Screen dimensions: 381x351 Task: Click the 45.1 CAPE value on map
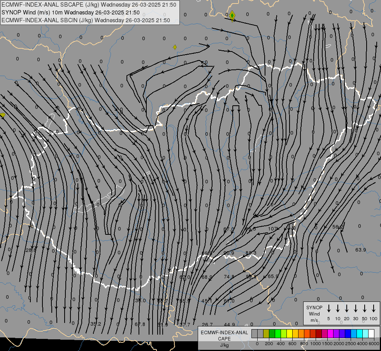207,301
